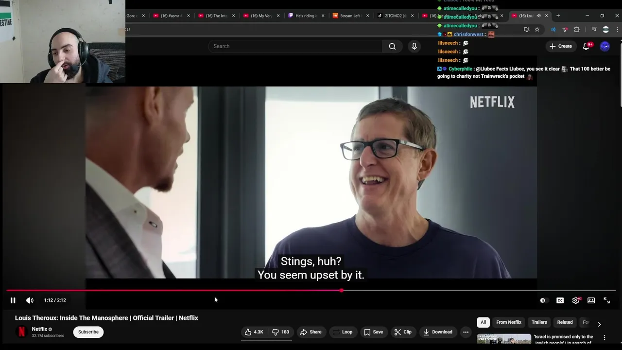
Task: Open the YouTube account avatar menu
Action: tap(605, 46)
